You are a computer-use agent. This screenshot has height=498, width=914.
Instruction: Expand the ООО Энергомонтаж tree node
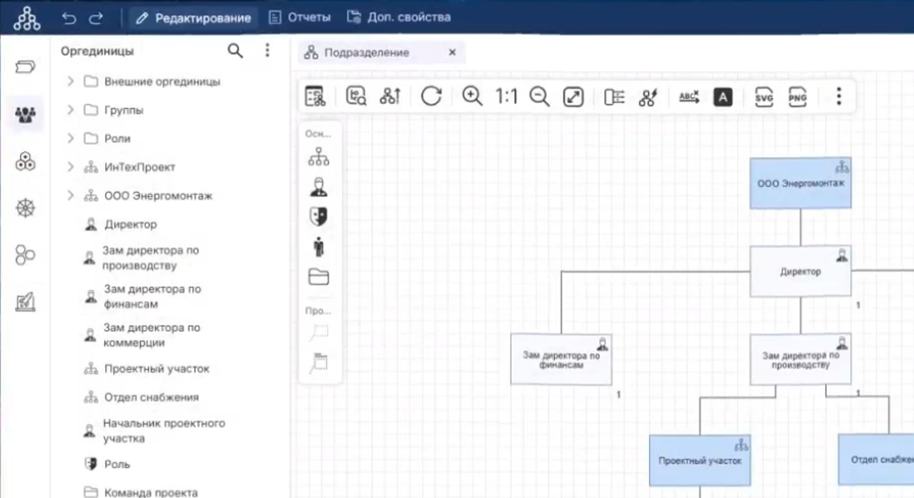coord(70,196)
